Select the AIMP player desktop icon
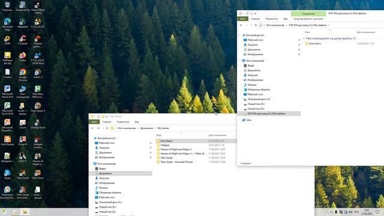 [7, 40]
